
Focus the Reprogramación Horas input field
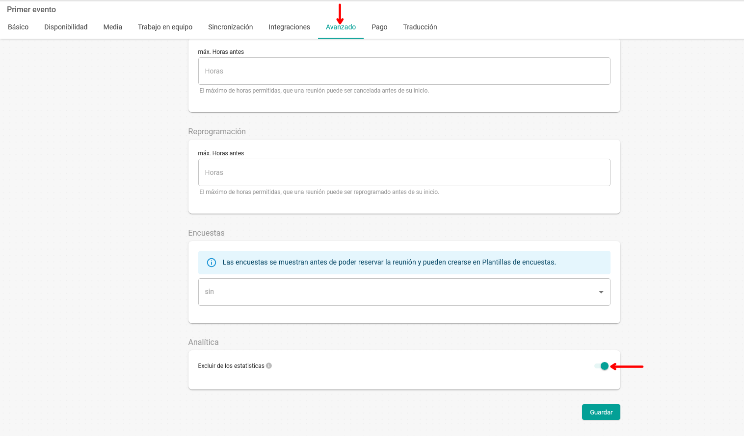tap(404, 172)
